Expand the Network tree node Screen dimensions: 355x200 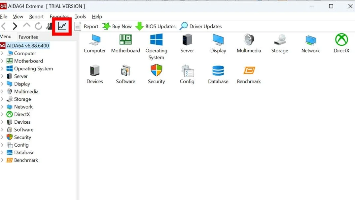pos(2,107)
